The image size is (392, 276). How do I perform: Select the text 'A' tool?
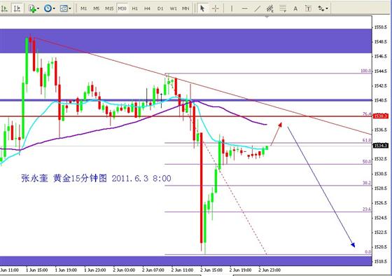click(x=295, y=8)
